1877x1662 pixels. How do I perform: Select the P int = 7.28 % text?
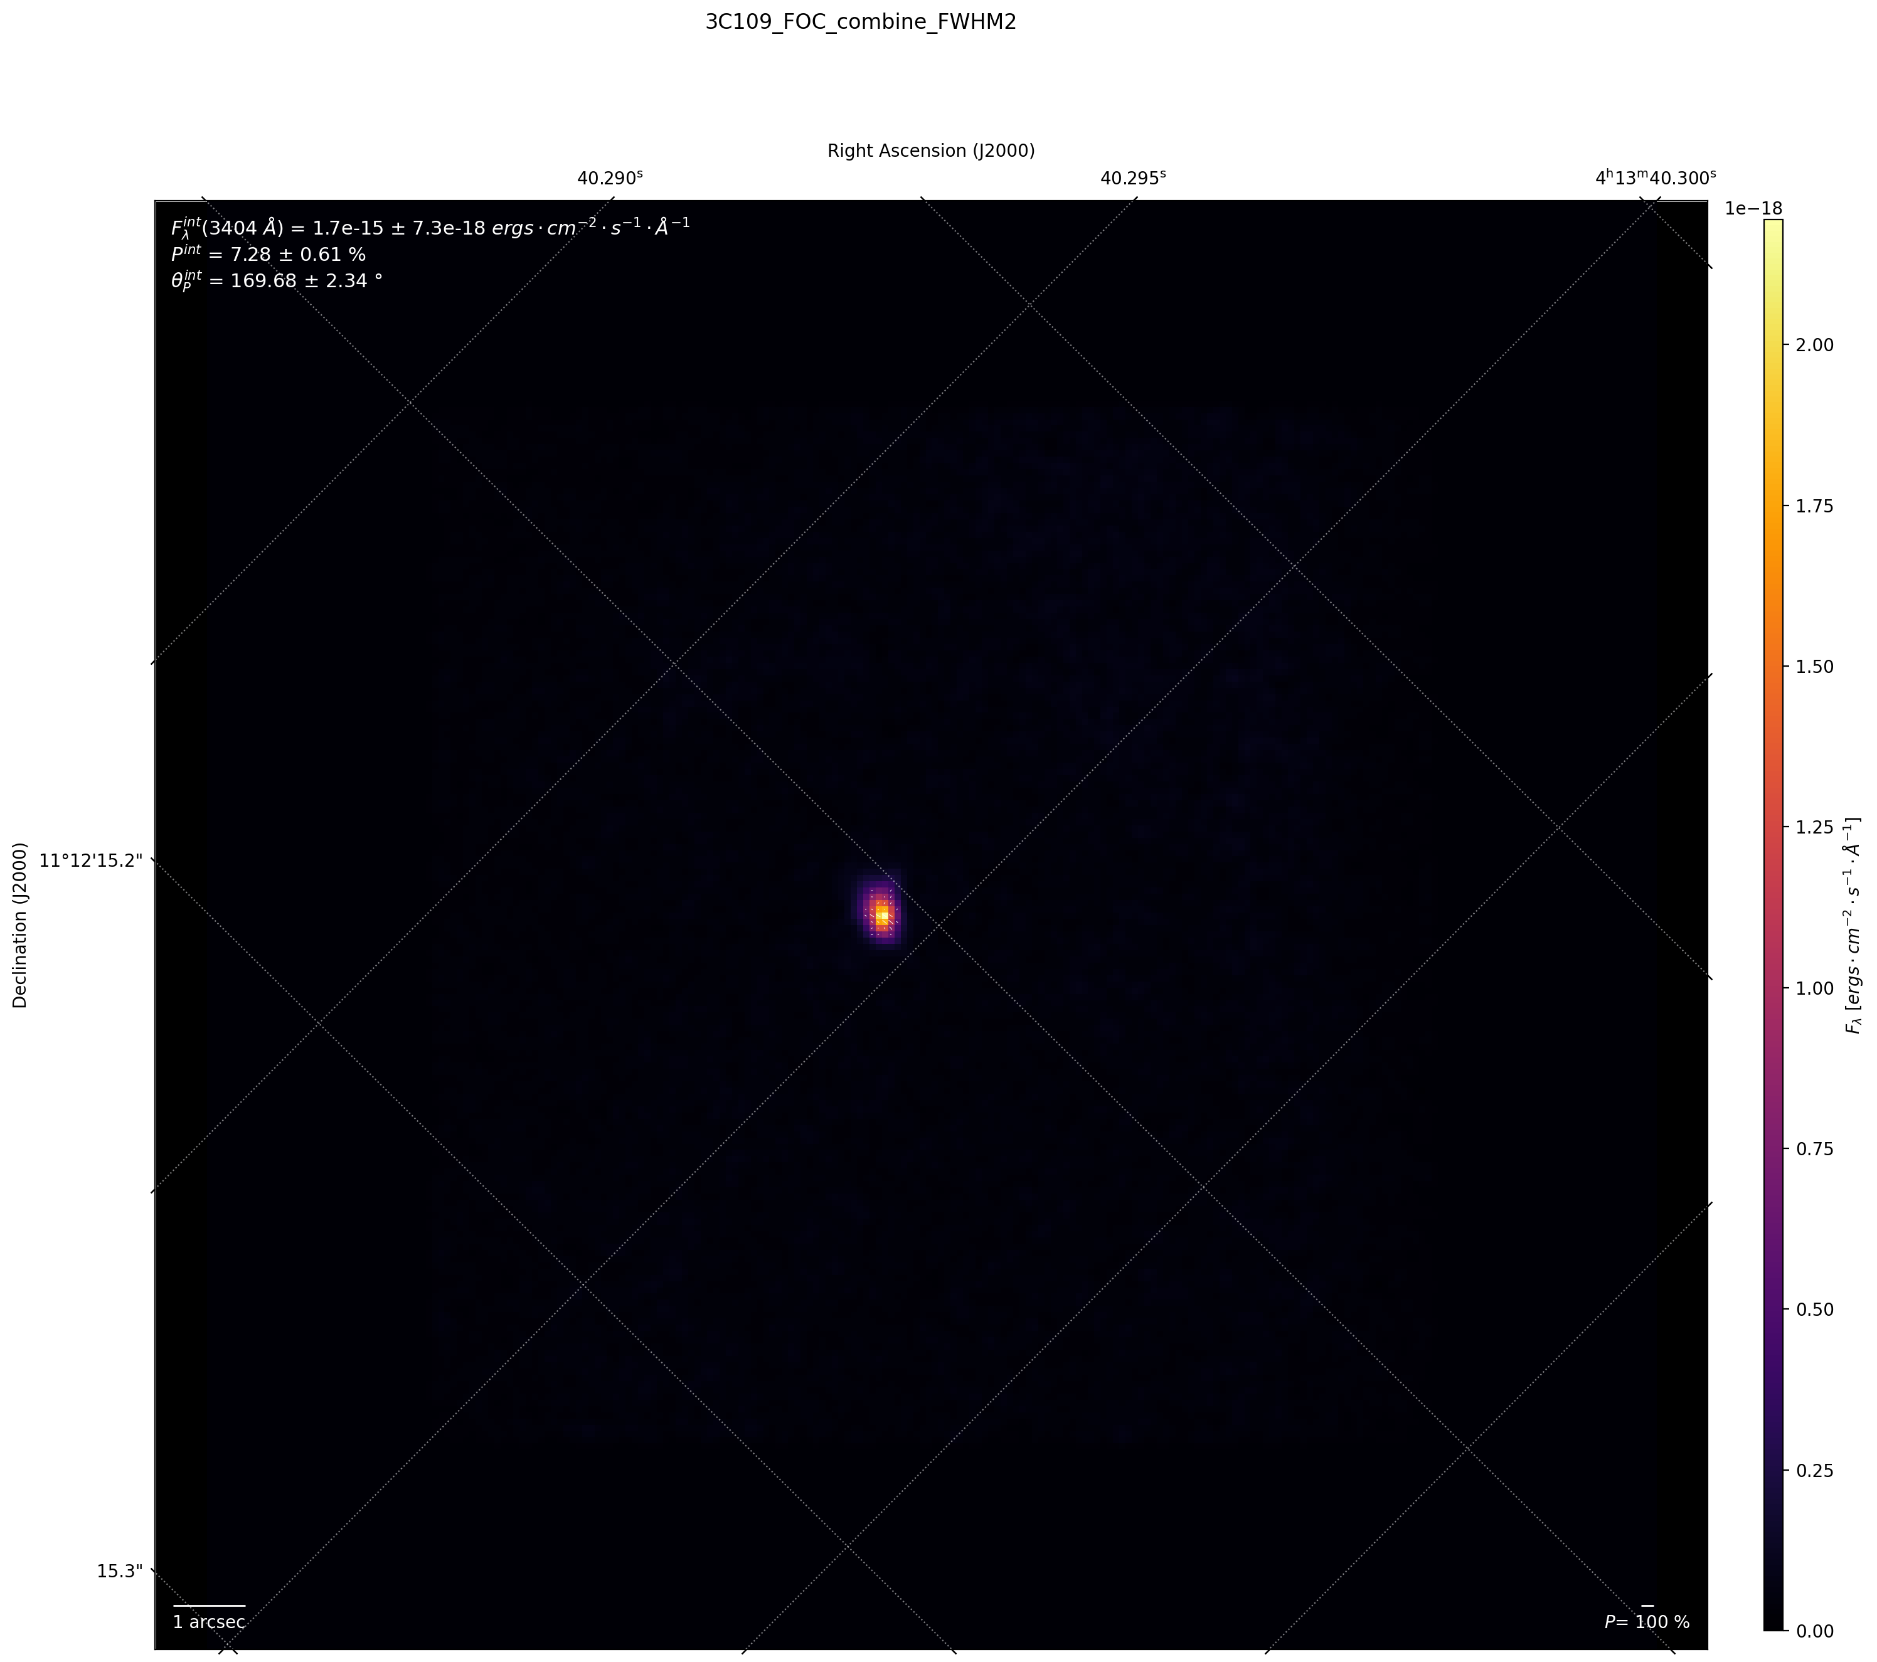(x=268, y=255)
